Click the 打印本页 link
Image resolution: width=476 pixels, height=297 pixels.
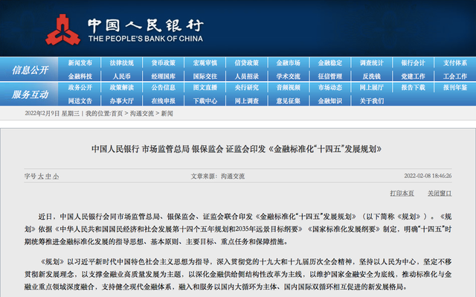tap(402, 193)
